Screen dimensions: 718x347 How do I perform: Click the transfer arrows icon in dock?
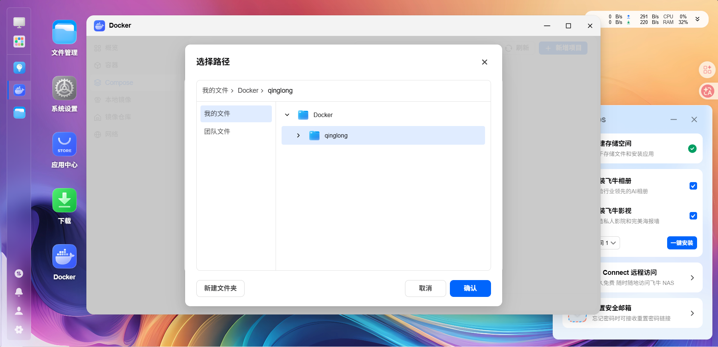click(19, 274)
